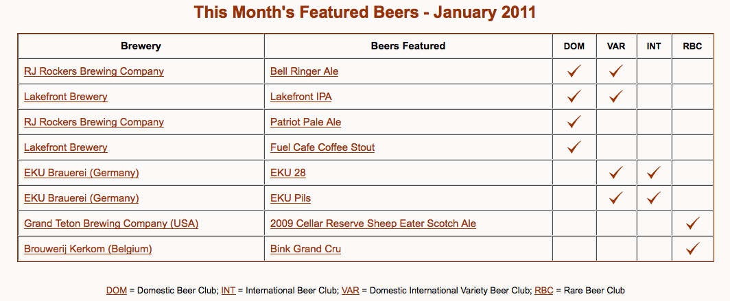The image size is (730, 301).
Task: Open Brouwerij Kerkom (Belgium) link
Action: 88,249
